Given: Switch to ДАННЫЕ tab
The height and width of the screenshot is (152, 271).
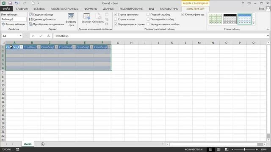Looking at the screenshot, I should (108, 8).
